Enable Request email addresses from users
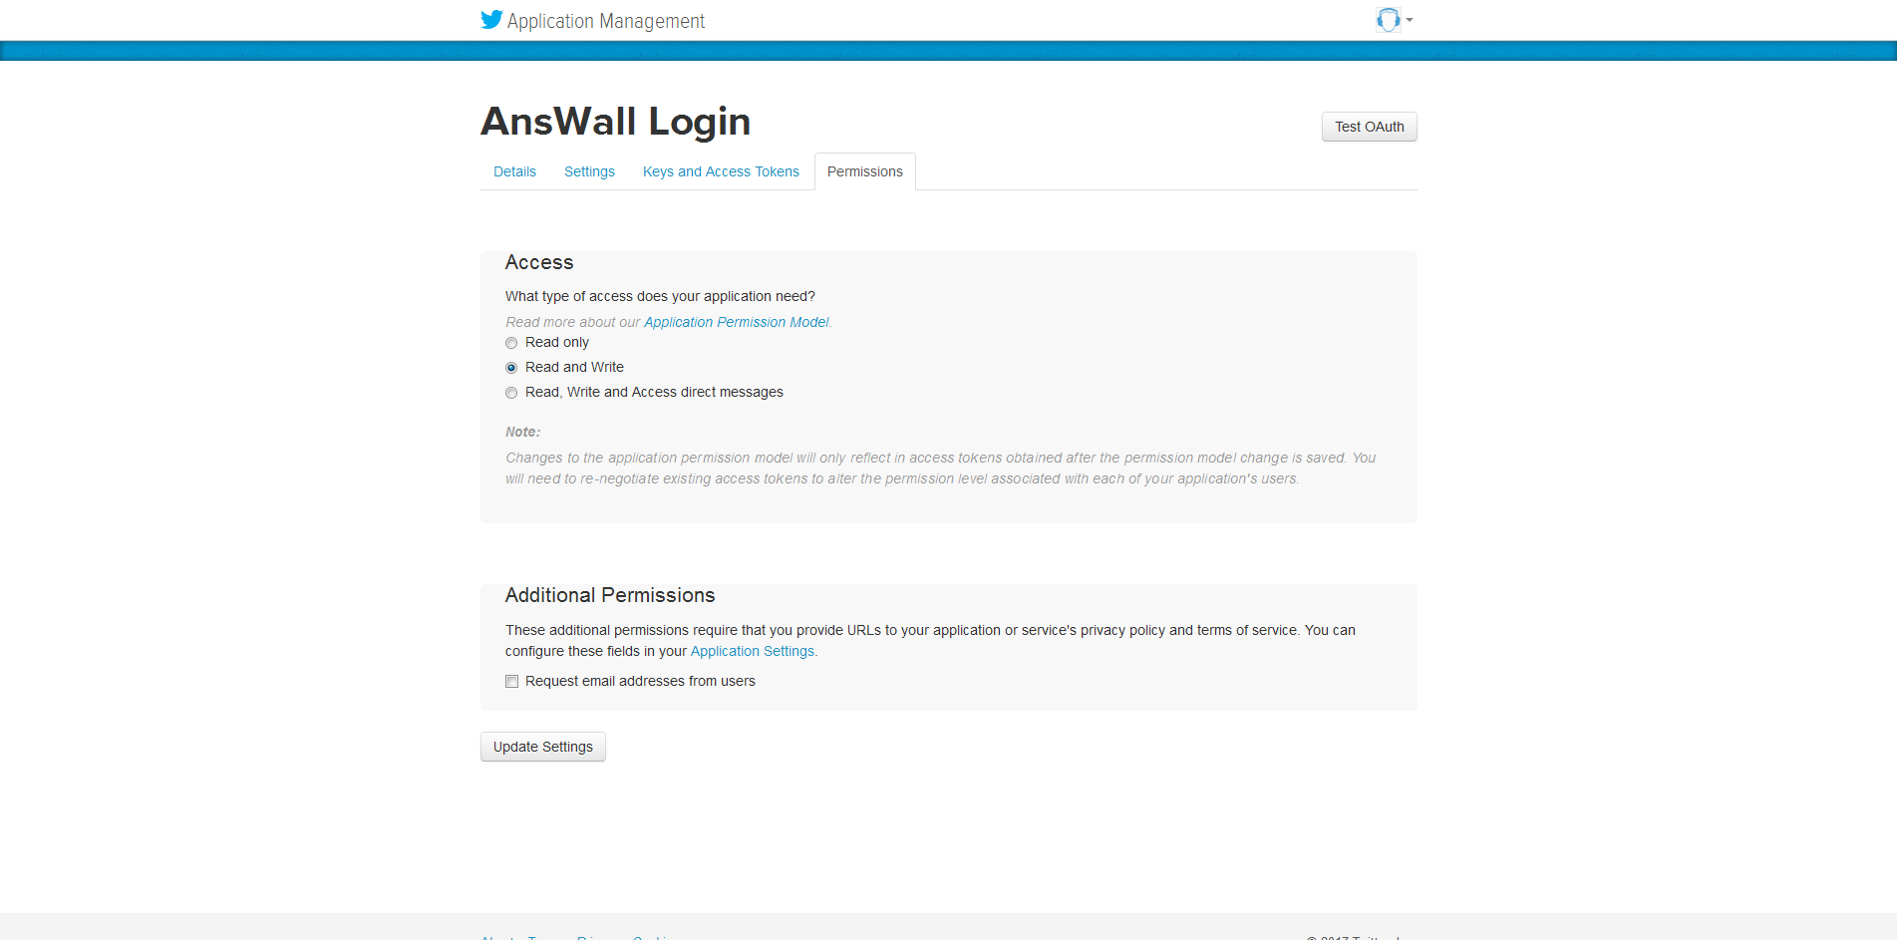The width and height of the screenshot is (1897, 940). [511, 682]
